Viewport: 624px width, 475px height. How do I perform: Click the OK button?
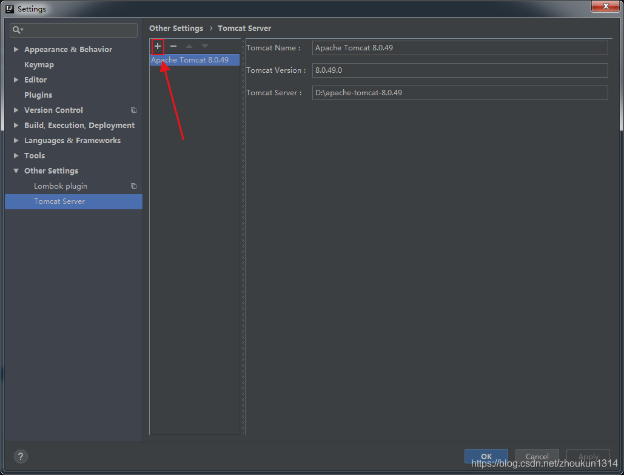tap(486, 456)
